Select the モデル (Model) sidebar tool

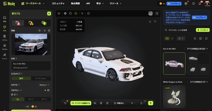pyautogui.click(x=5, y=28)
